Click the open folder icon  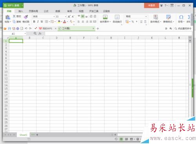coord(5,28)
